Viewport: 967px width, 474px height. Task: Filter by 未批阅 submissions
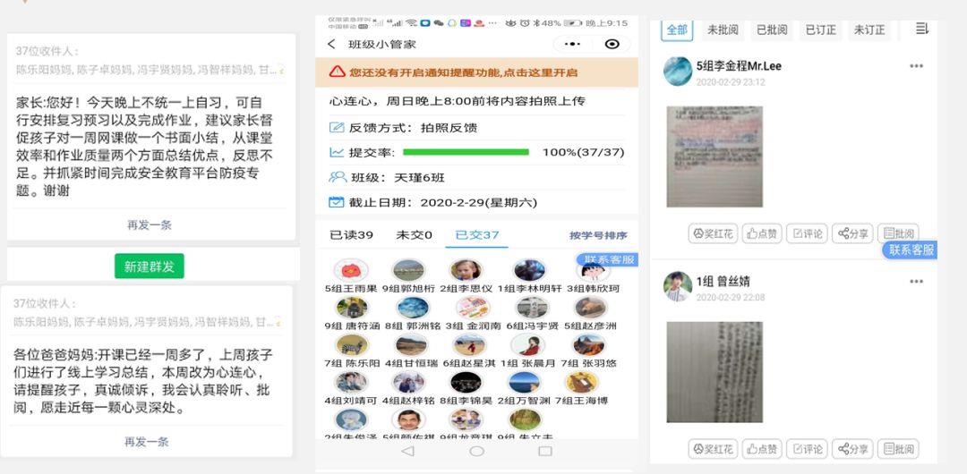723,30
